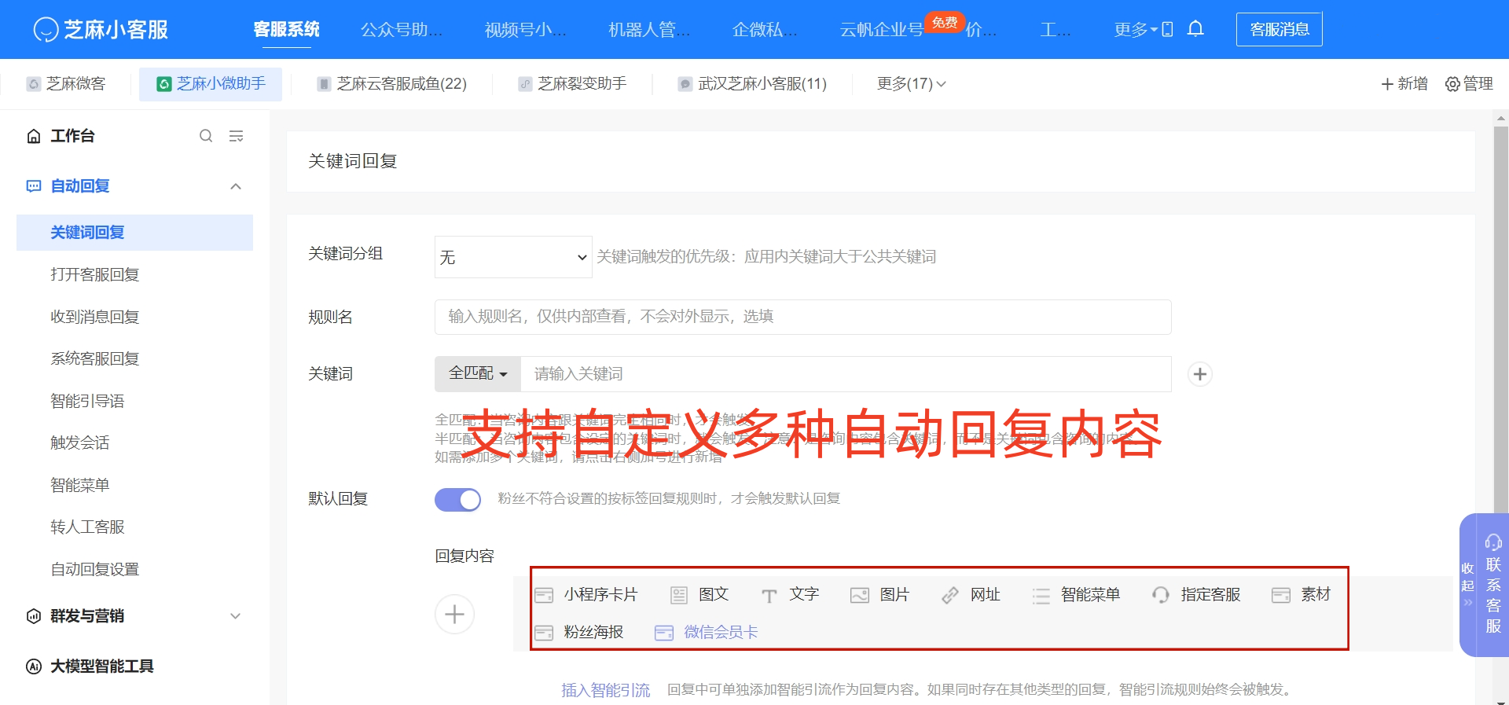The image size is (1509, 705).
Task: Open 管理 gear settings
Action: click(x=1469, y=84)
